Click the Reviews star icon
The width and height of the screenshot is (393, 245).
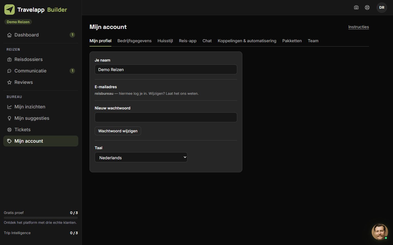click(9, 82)
